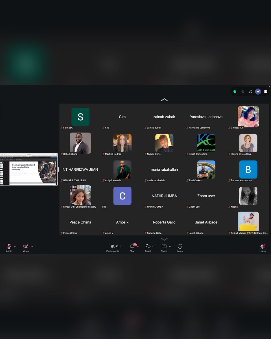Click the Share screen icon

click(x=164, y=246)
